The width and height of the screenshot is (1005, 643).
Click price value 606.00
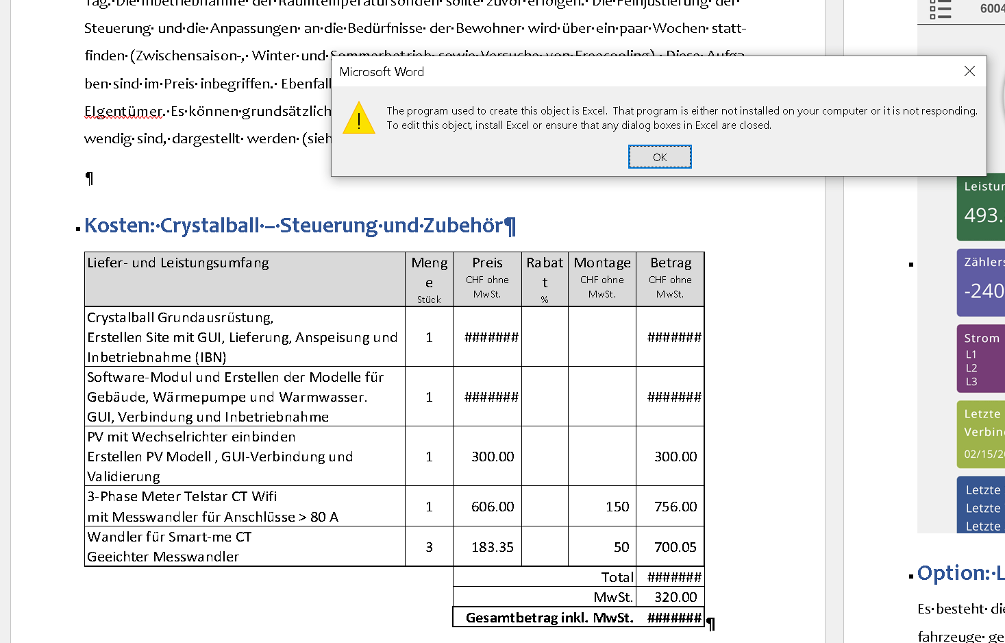click(493, 507)
